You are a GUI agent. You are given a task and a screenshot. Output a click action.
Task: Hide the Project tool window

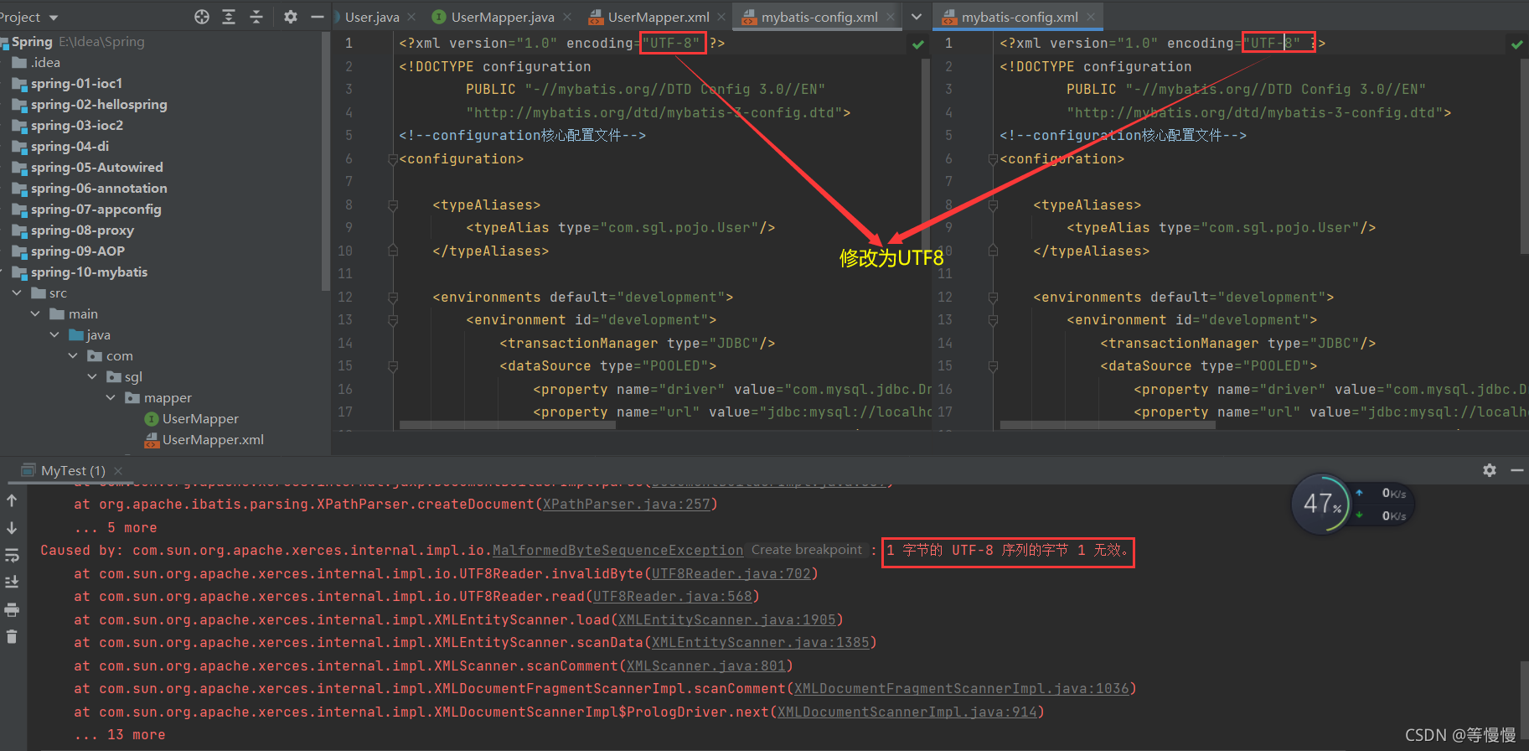tap(317, 17)
